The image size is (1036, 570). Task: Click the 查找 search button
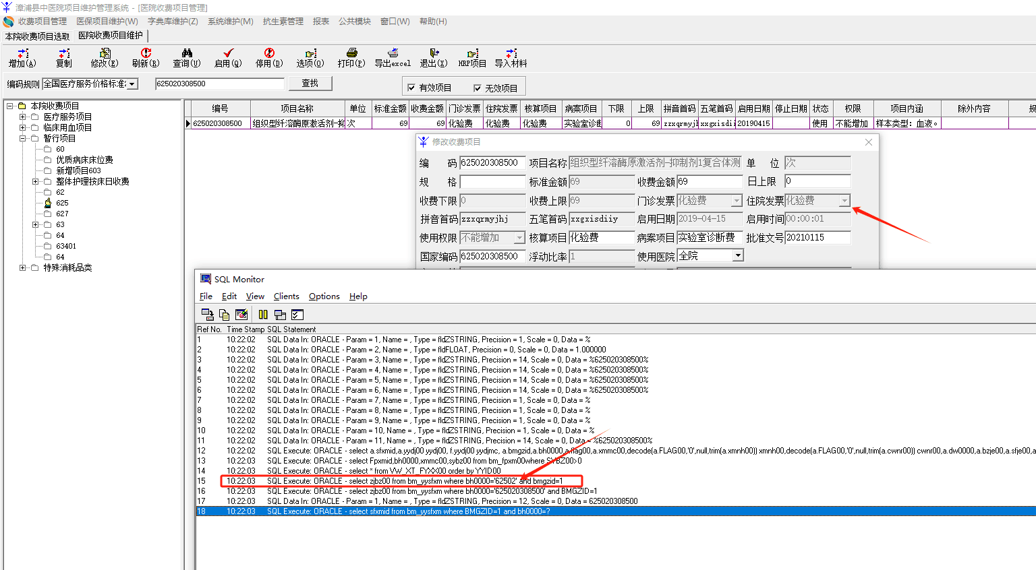pos(310,84)
